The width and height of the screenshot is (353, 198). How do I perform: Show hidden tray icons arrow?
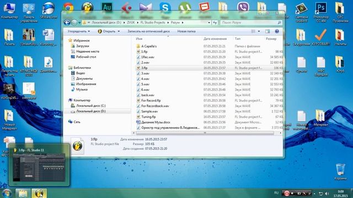(x=314, y=194)
